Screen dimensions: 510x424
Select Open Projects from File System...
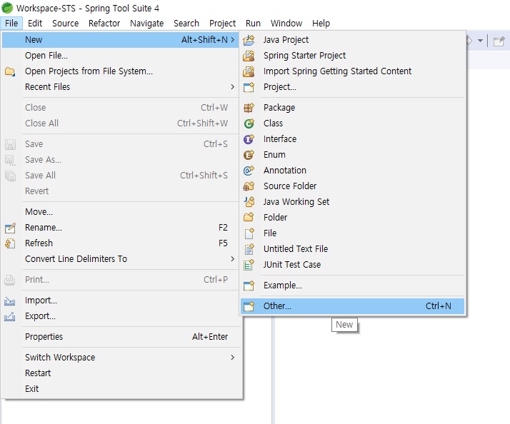coord(120,71)
